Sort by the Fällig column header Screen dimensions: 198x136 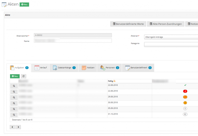pyautogui.click(x=112, y=81)
